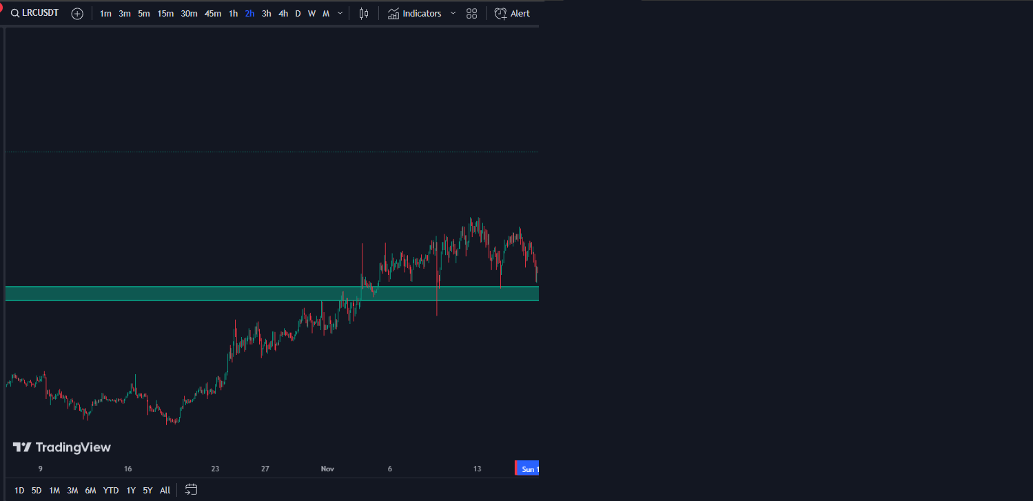Select the 5Y date range
This screenshot has height=501, width=1033.
[x=147, y=491]
